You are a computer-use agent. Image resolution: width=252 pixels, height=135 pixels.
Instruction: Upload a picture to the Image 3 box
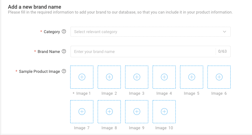pyautogui.click(x=137, y=77)
